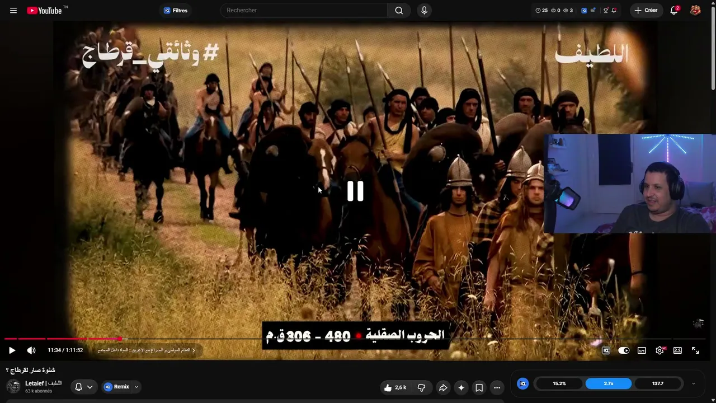Open the account avatar menu
Image resolution: width=716 pixels, height=403 pixels.
(695, 11)
